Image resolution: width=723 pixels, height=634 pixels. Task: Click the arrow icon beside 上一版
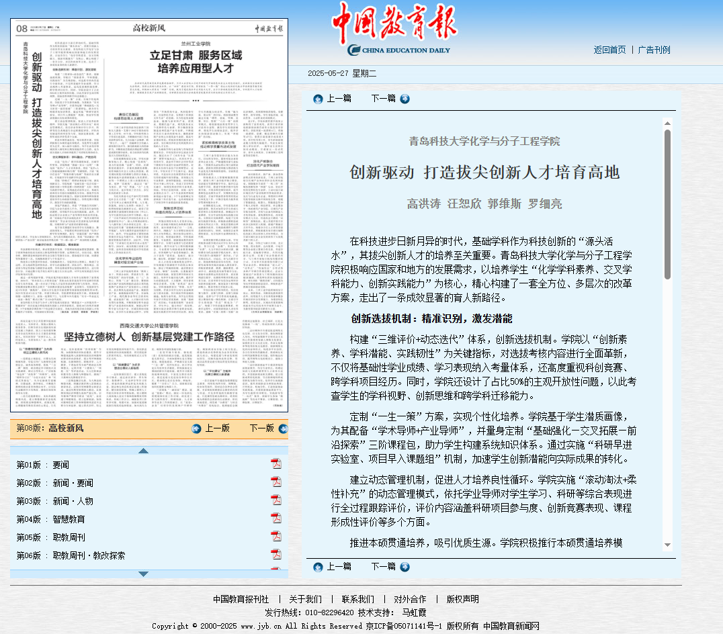point(196,429)
